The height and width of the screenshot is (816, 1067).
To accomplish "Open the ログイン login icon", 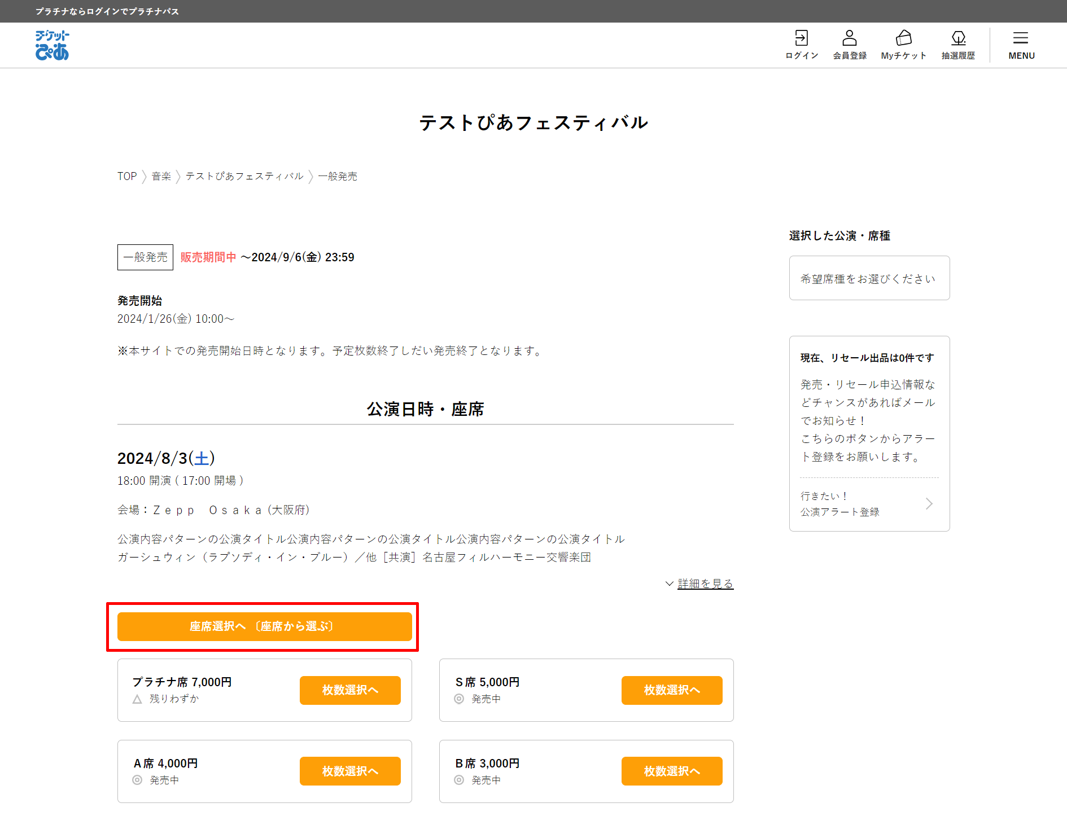I will [802, 45].
